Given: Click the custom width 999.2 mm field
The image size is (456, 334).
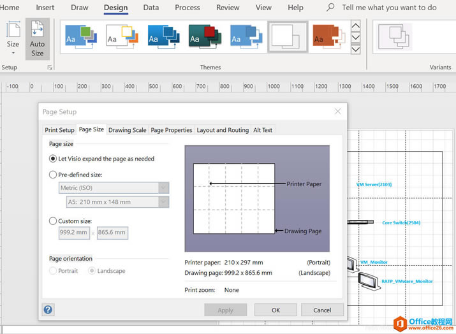Looking at the screenshot, I should click(73, 233).
